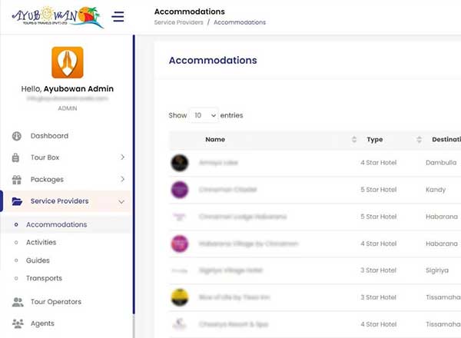Open Transports in the sidebar submenu

click(44, 278)
